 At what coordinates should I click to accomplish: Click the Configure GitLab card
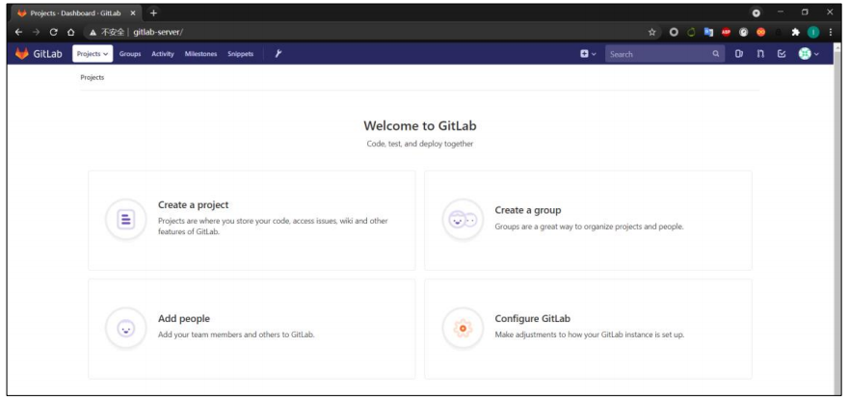tap(588, 329)
